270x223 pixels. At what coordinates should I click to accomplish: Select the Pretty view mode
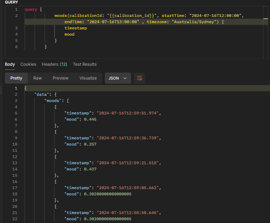(16, 78)
